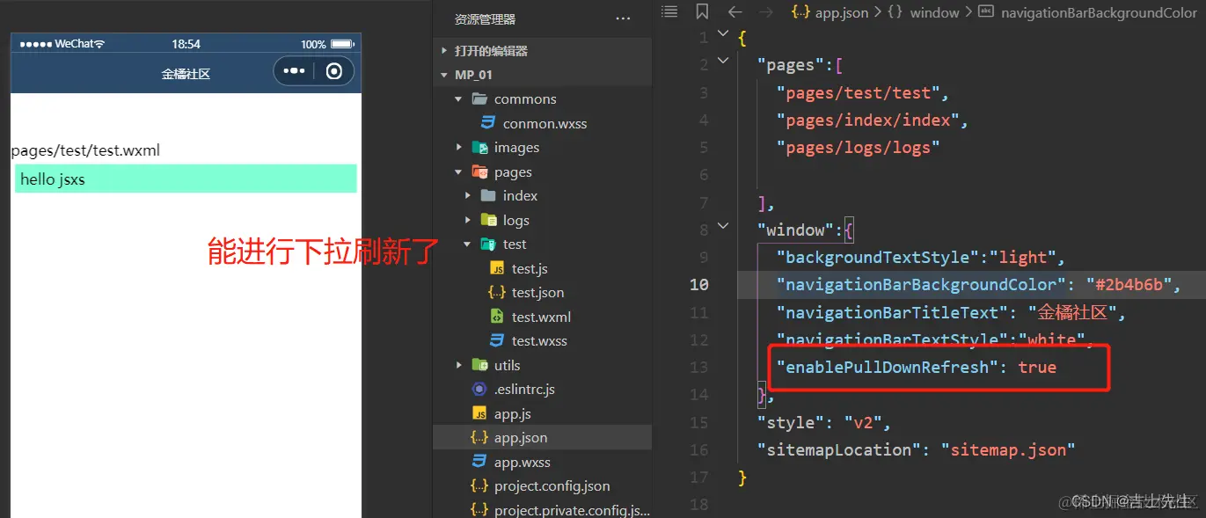Open the explorer more actions ellipsis

[623, 18]
